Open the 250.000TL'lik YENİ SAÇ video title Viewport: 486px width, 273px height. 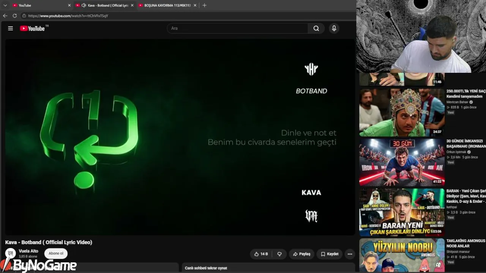pos(466,94)
